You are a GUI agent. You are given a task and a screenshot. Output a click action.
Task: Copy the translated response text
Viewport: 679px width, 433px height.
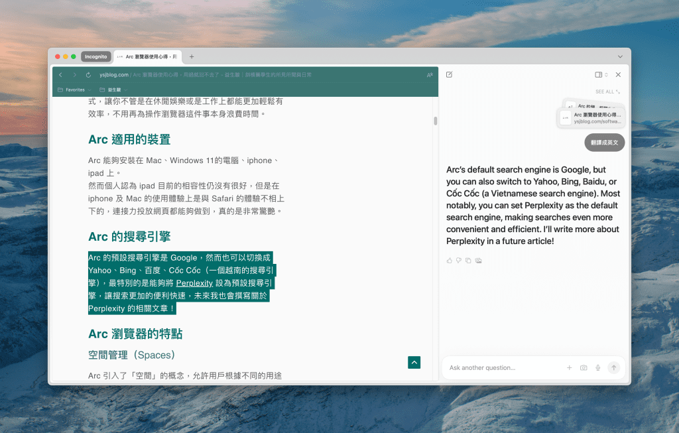tap(468, 261)
